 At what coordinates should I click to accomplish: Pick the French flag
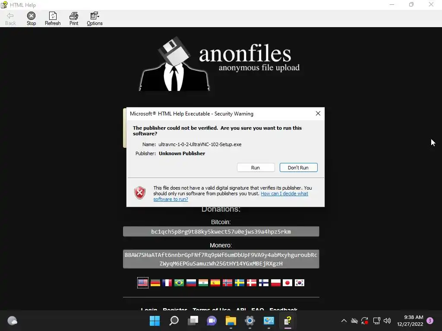[x=167, y=283]
